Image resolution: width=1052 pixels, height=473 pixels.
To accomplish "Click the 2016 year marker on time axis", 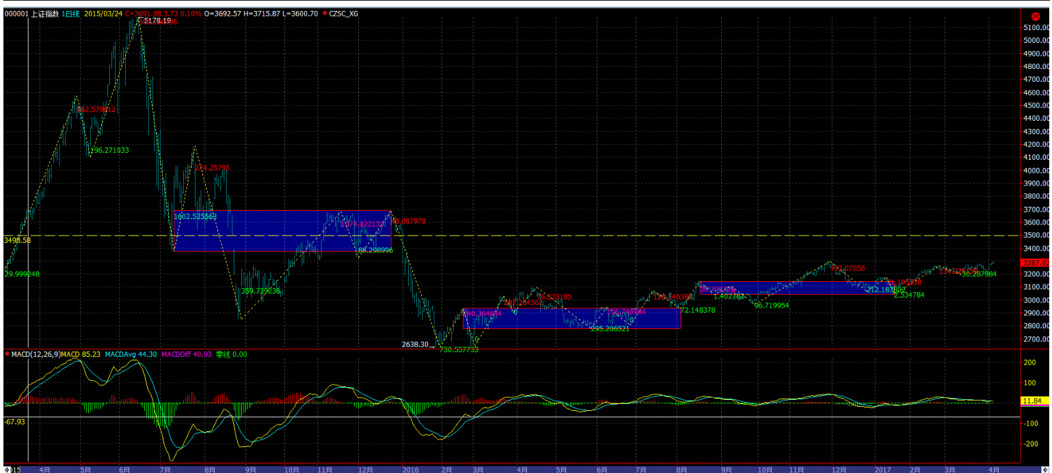I will [410, 470].
